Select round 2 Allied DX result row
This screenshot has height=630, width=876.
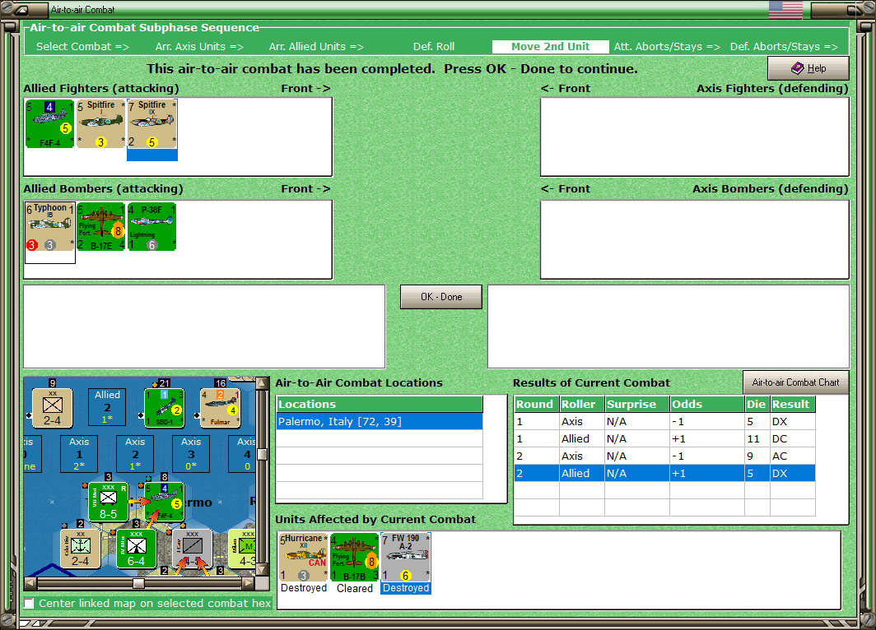(664, 473)
